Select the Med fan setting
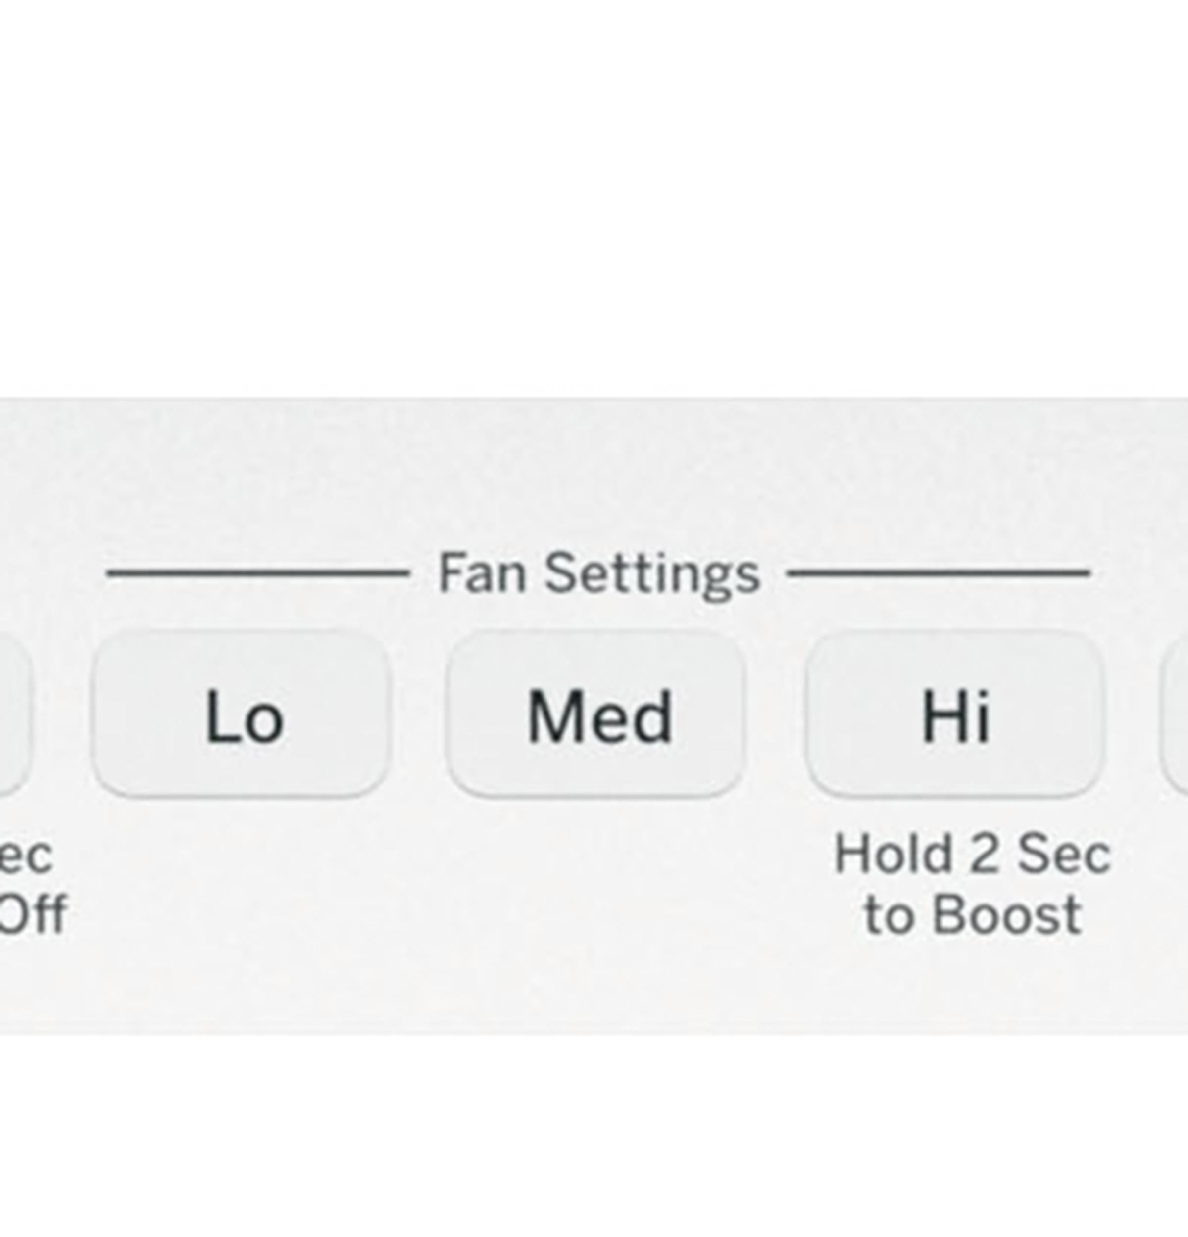The image size is (1188, 1237). (x=596, y=715)
